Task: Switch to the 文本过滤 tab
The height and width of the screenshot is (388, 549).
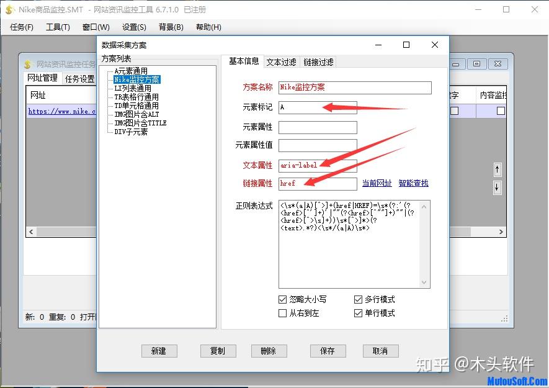Action: click(281, 62)
